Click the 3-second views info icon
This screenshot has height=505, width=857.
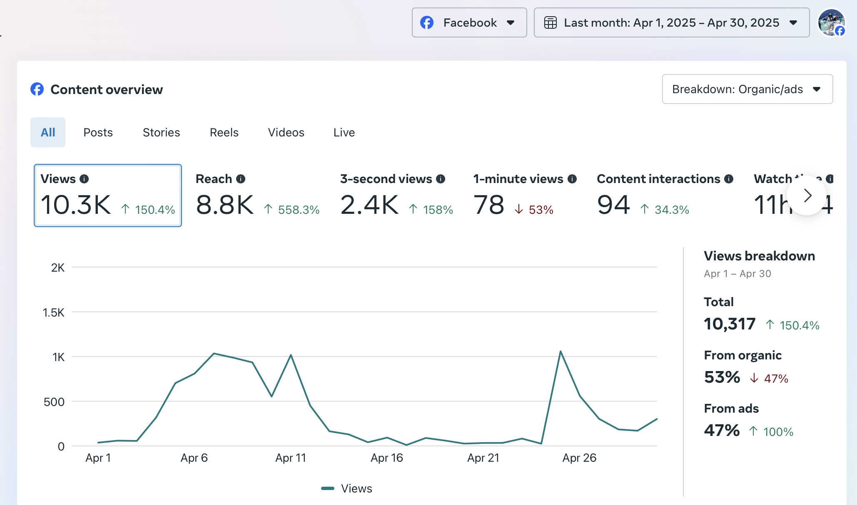[x=441, y=179]
